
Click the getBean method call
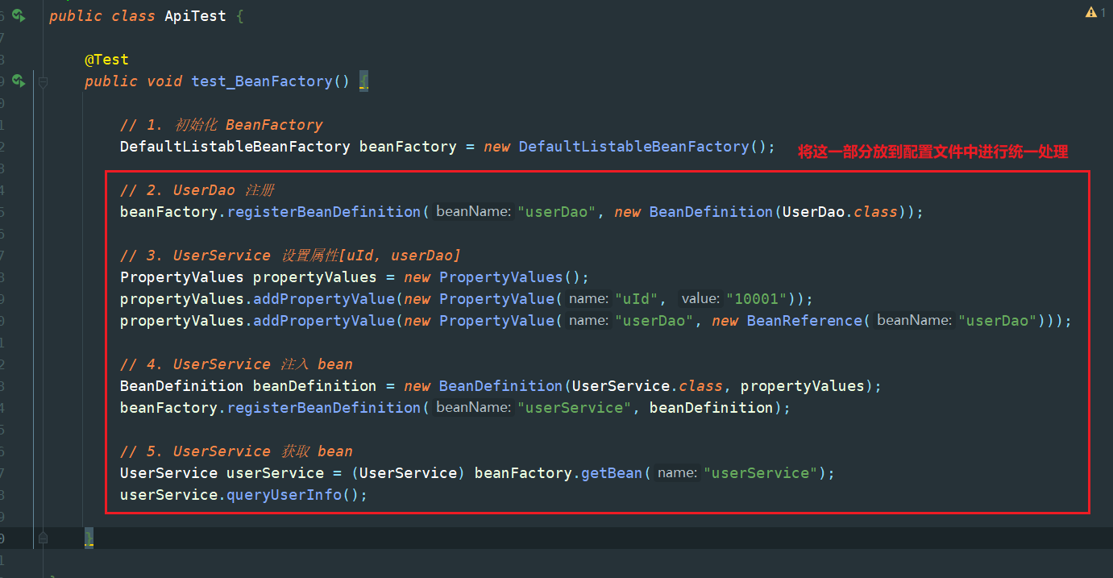point(612,473)
